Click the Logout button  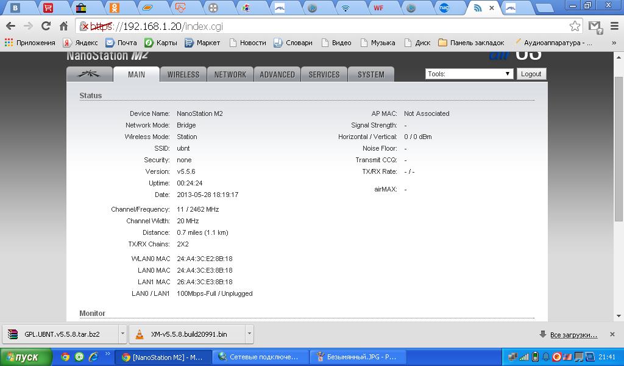(x=531, y=74)
